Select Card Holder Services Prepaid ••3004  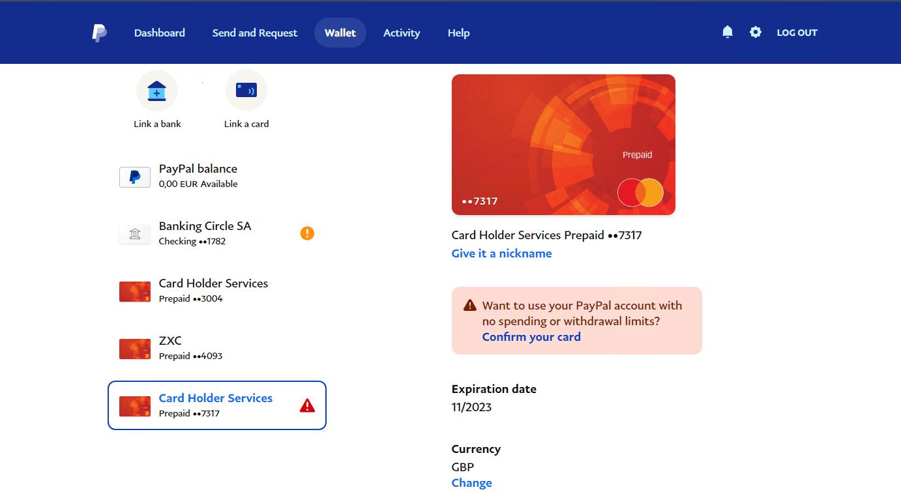(x=213, y=291)
